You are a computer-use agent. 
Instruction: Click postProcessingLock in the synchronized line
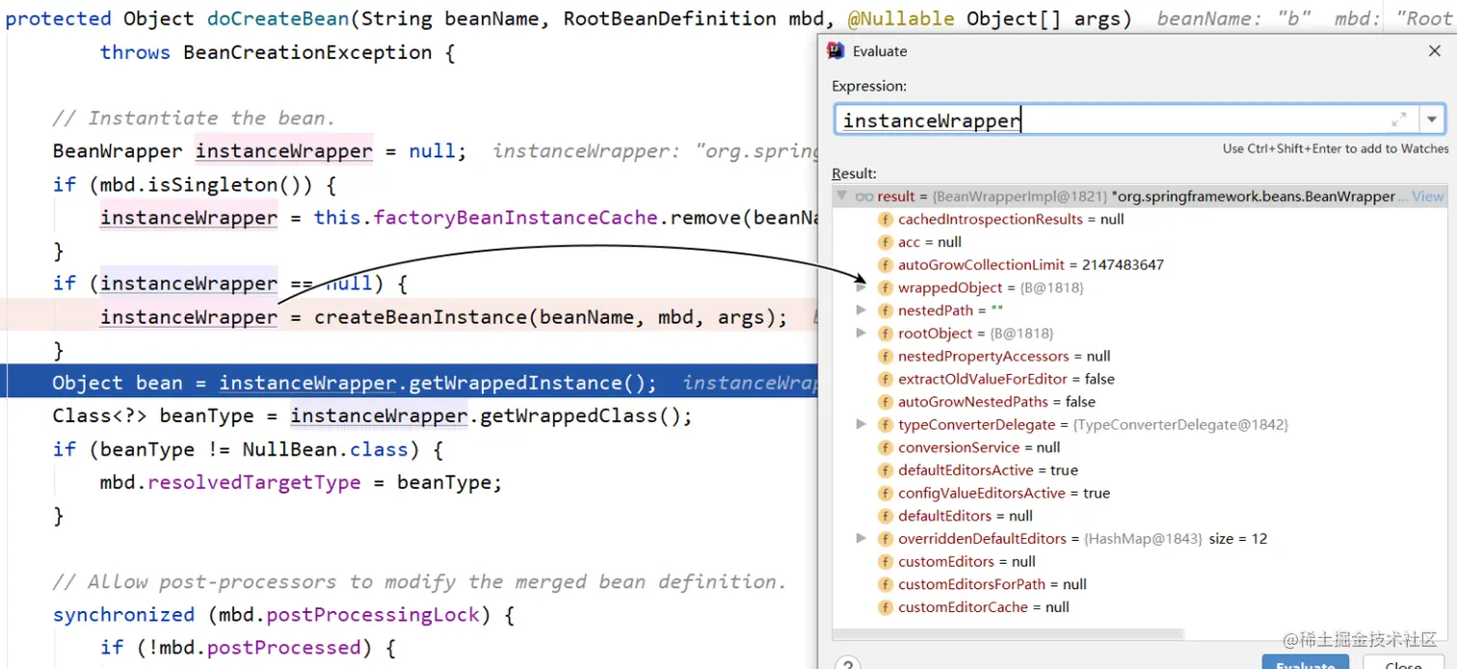click(373, 615)
